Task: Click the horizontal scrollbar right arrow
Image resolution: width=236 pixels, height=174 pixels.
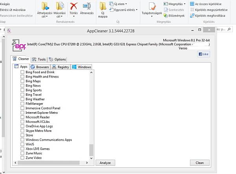Action: [x=87, y=163]
